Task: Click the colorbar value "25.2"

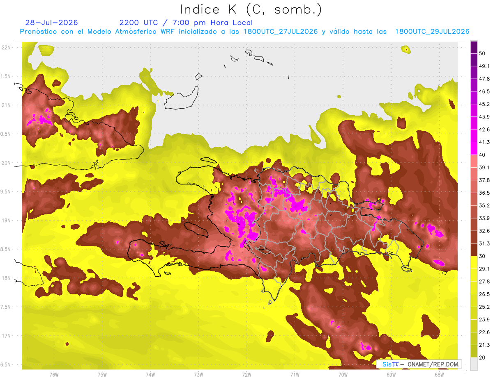Action: [x=484, y=307]
